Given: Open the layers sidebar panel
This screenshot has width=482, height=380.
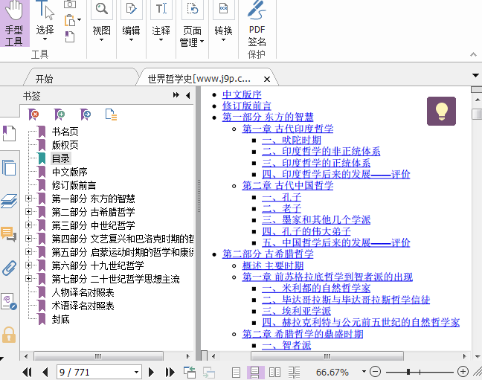Looking at the screenshot, I should click(9, 201).
